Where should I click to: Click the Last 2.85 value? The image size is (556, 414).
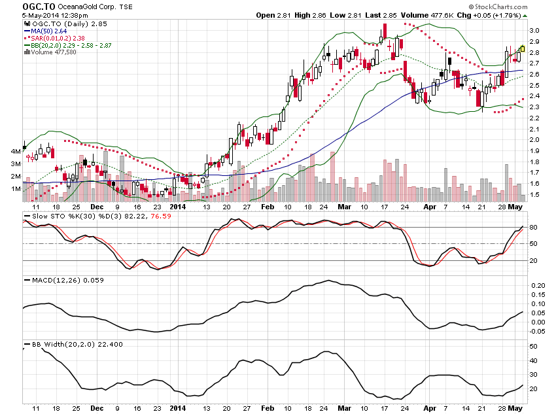tap(381, 15)
